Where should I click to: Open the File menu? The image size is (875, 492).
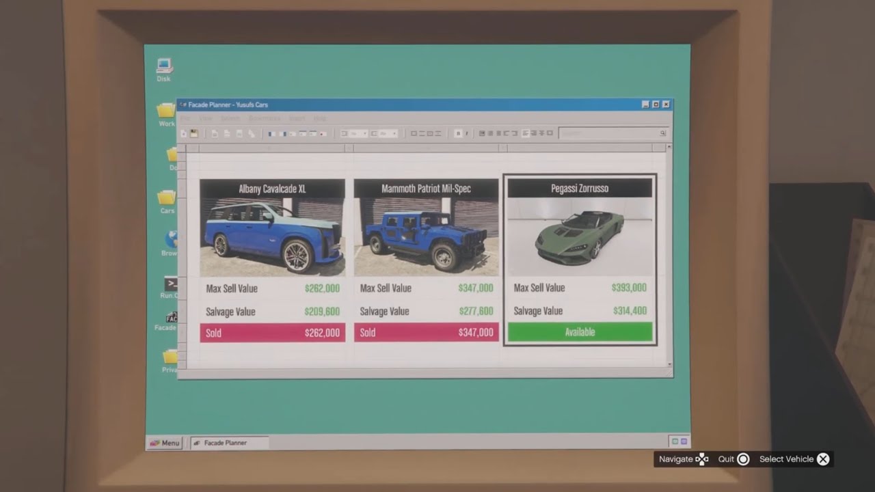click(x=185, y=118)
